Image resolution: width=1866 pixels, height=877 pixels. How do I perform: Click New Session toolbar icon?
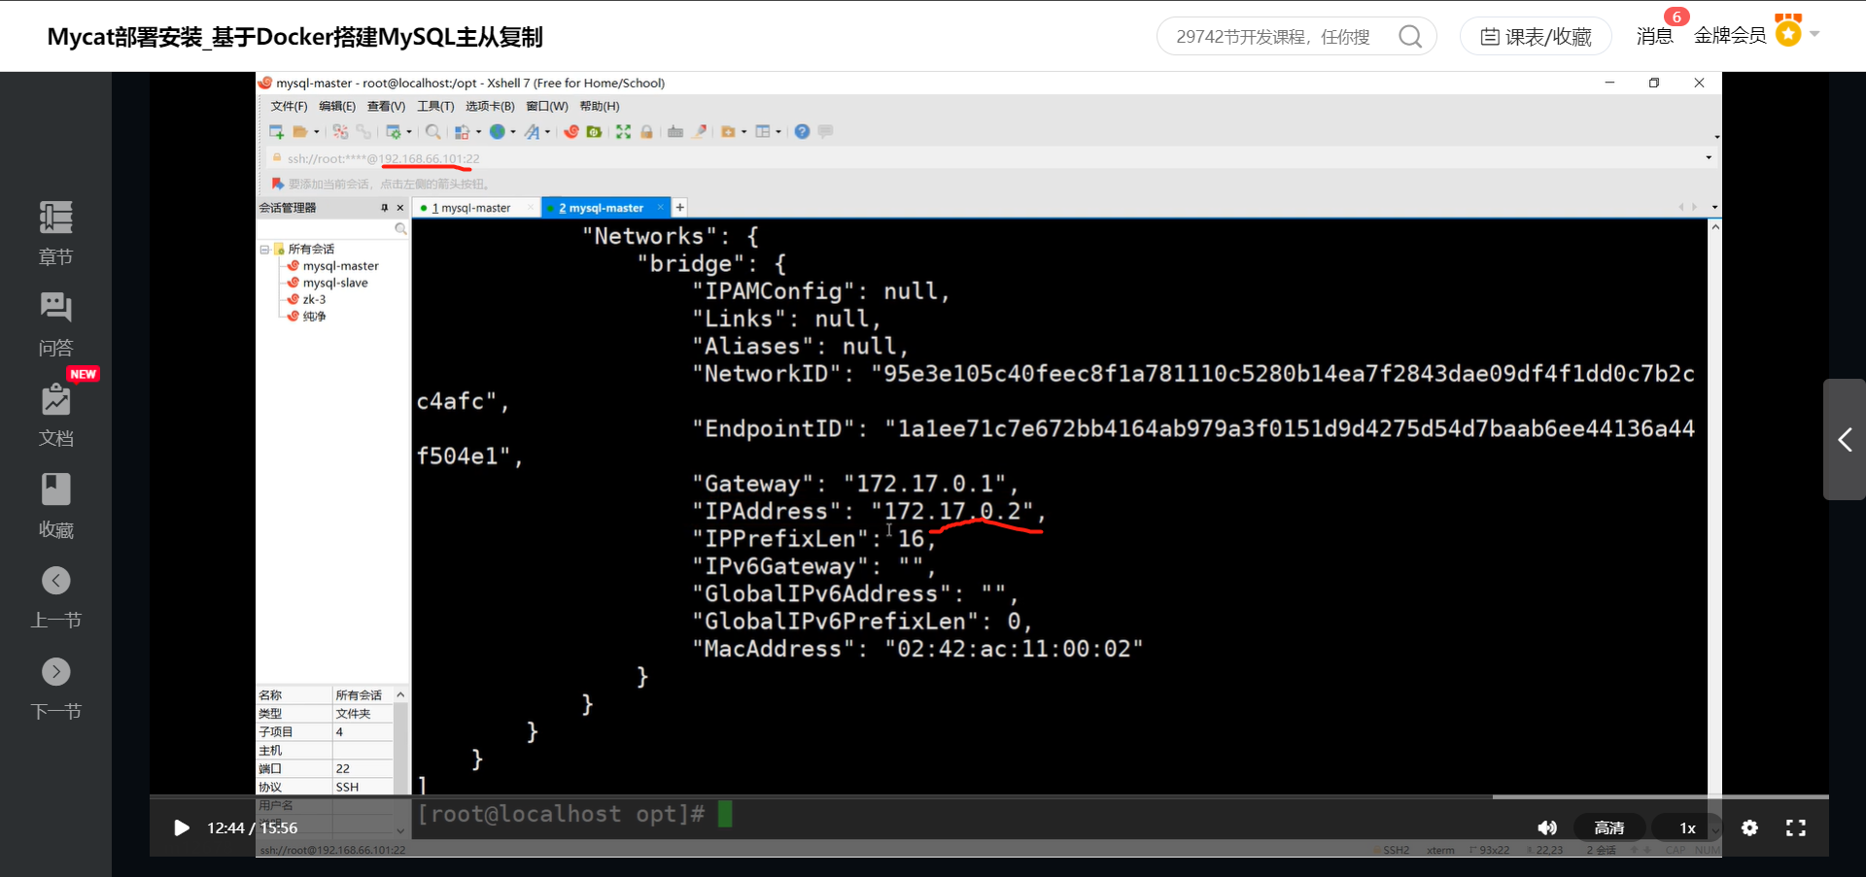pos(277,131)
